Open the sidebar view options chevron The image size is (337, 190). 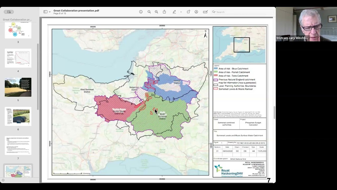tap(49, 12)
